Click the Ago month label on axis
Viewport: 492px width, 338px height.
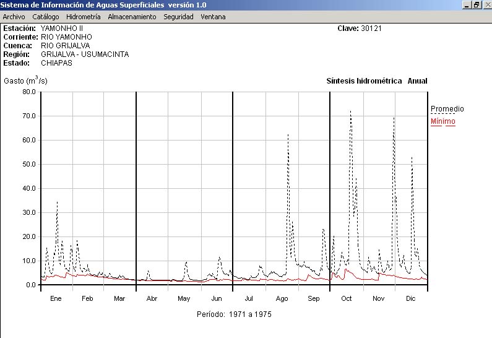(282, 298)
